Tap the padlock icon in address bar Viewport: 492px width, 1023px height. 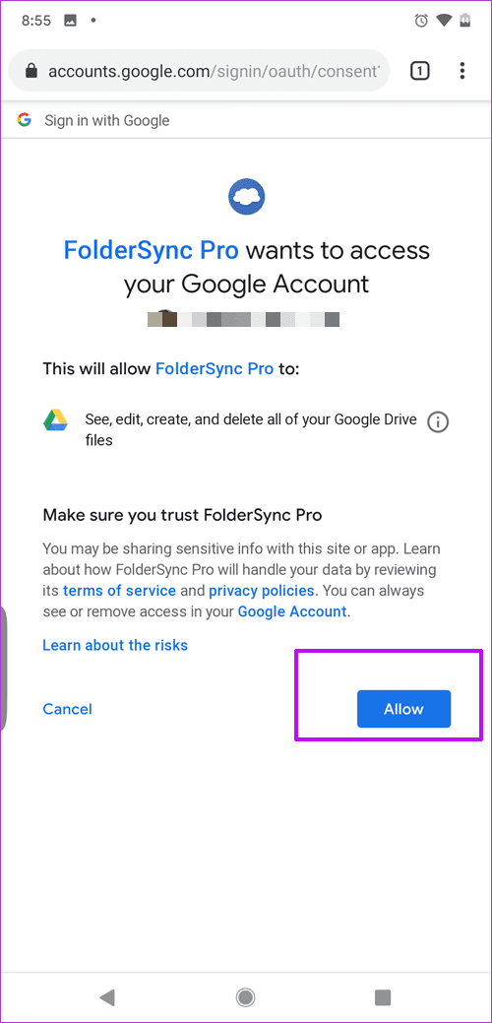click(x=31, y=71)
